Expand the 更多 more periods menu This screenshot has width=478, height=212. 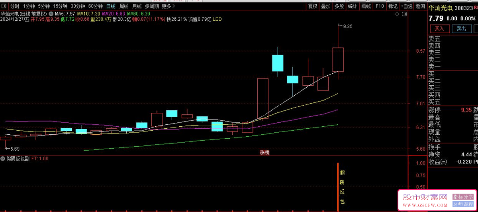click(168, 6)
